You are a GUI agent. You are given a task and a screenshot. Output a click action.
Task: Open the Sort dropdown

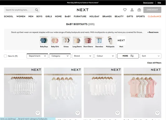pos(150,56)
